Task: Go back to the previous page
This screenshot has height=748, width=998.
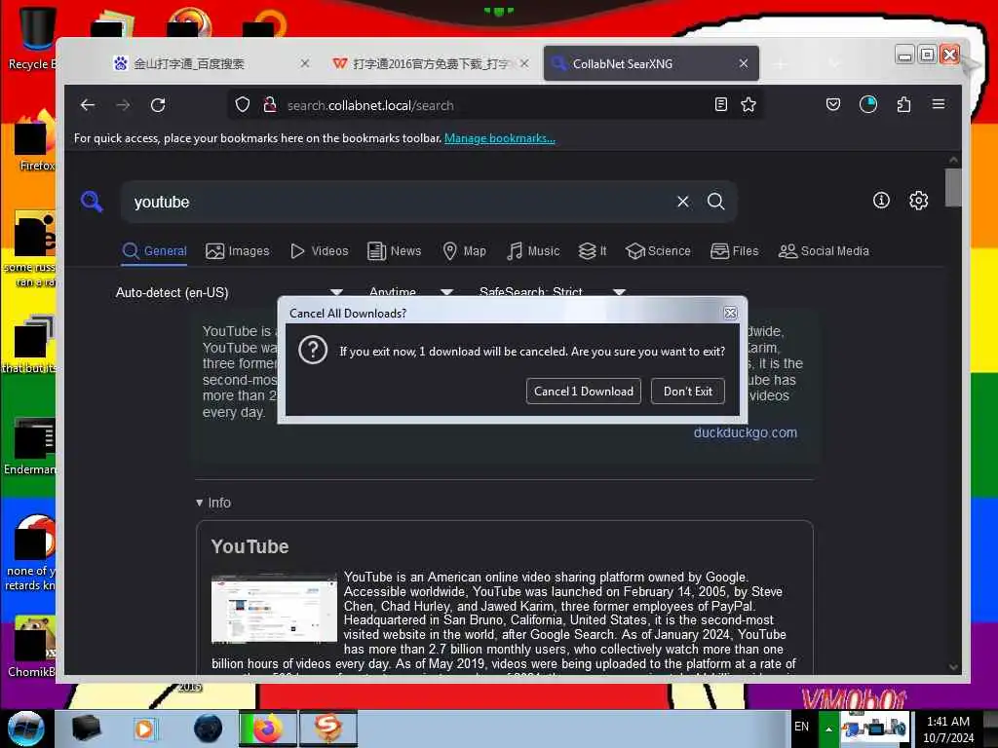Action: 88,105
